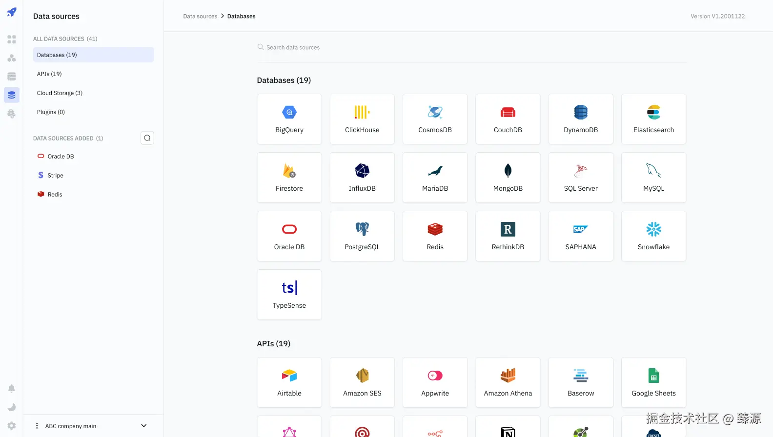Viewport: 773px width, 437px height.
Task: Choose the Baserow API card
Action: (x=581, y=382)
